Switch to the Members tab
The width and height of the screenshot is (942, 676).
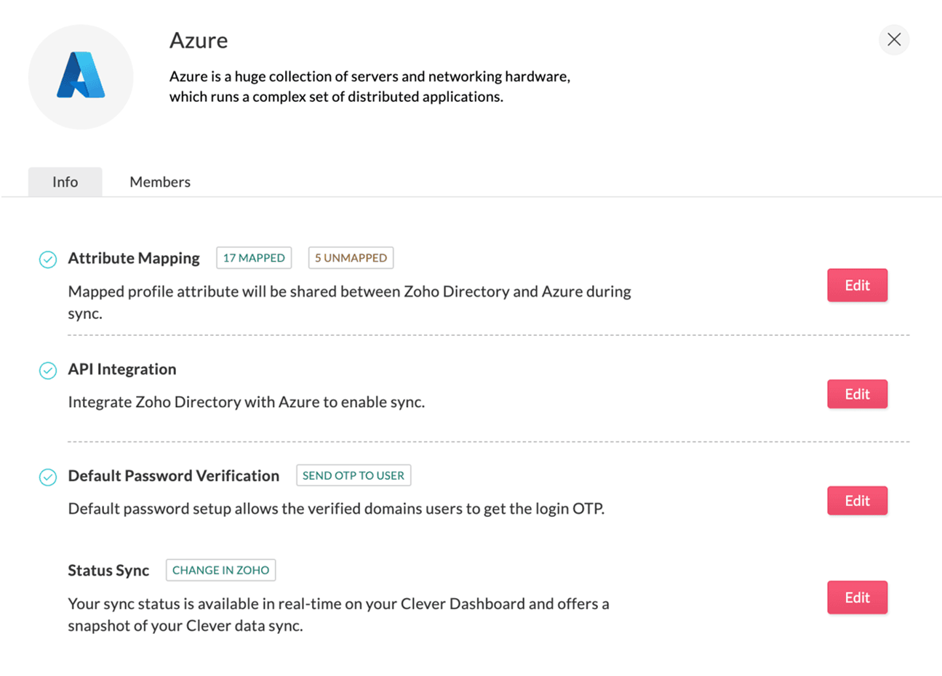[x=160, y=182]
